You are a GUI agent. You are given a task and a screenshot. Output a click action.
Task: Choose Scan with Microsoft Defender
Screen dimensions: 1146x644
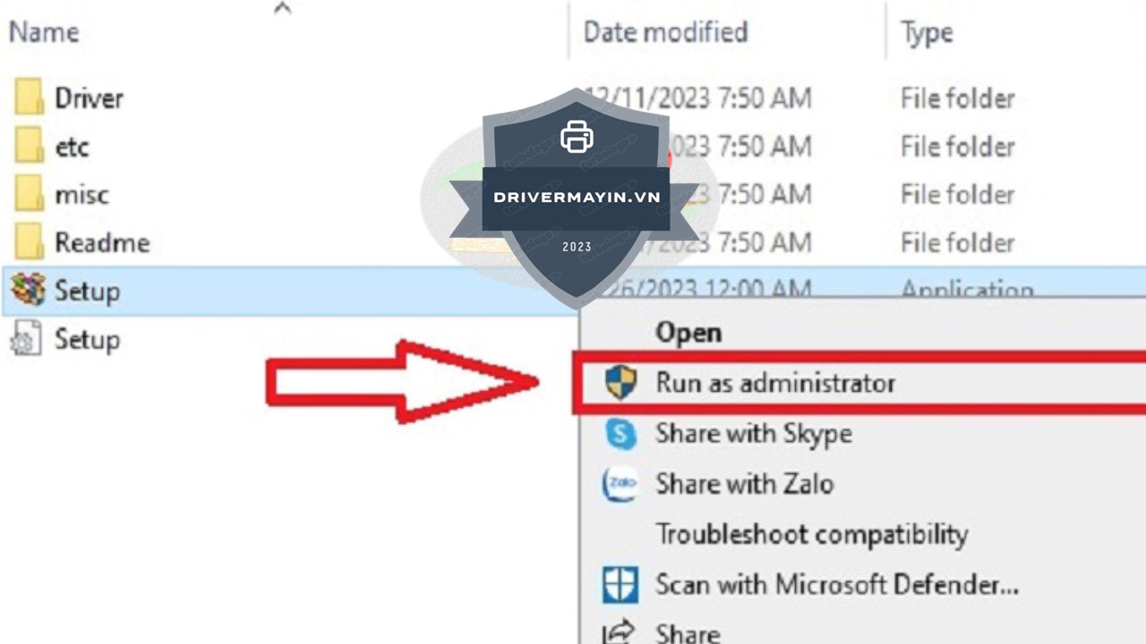coord(837,585)
